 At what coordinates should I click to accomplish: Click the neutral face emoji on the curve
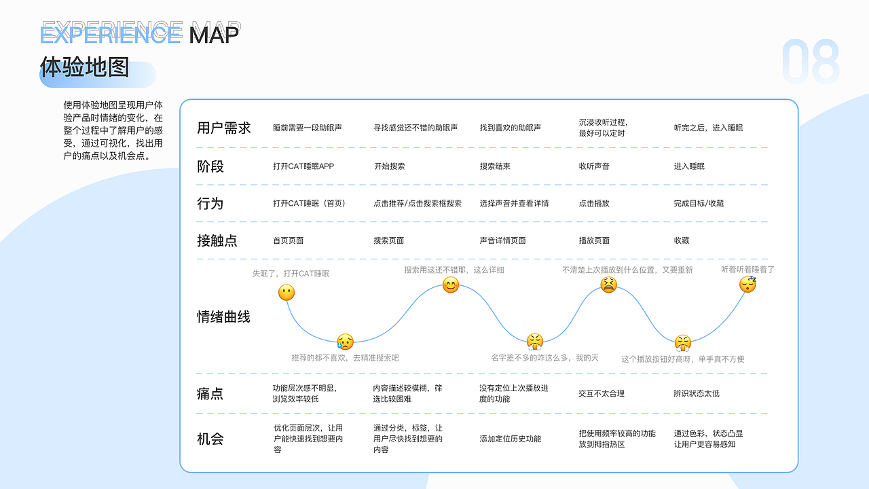[286, 293]
